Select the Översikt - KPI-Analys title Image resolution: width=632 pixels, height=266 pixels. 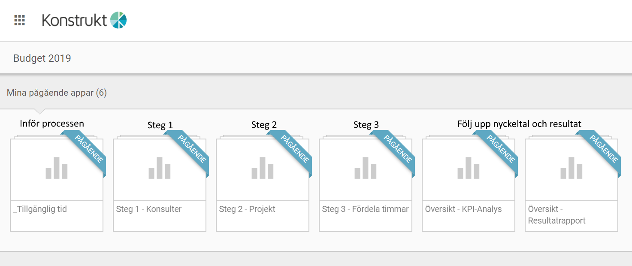(x=463, y=209)
